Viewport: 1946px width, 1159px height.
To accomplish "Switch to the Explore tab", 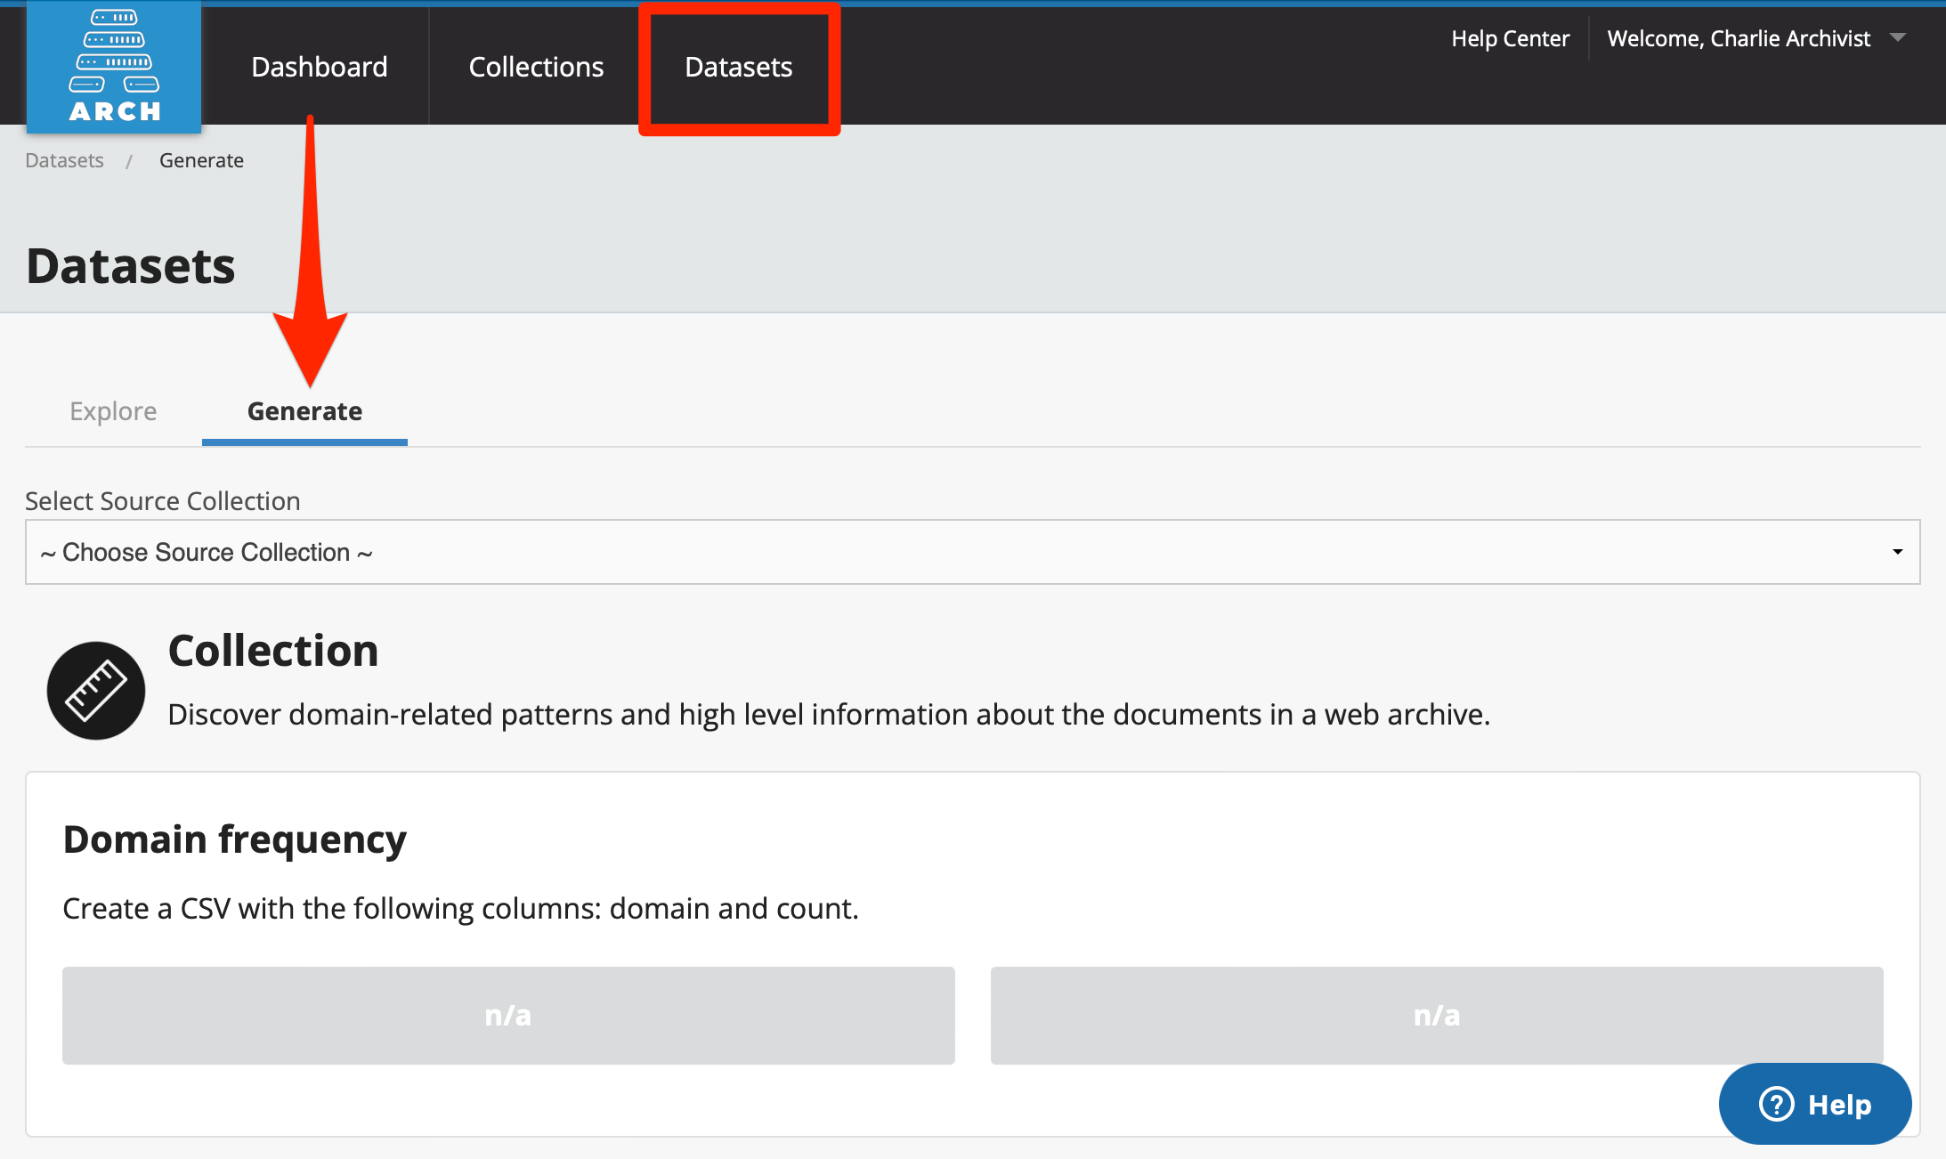I will [x=113, y=410].
